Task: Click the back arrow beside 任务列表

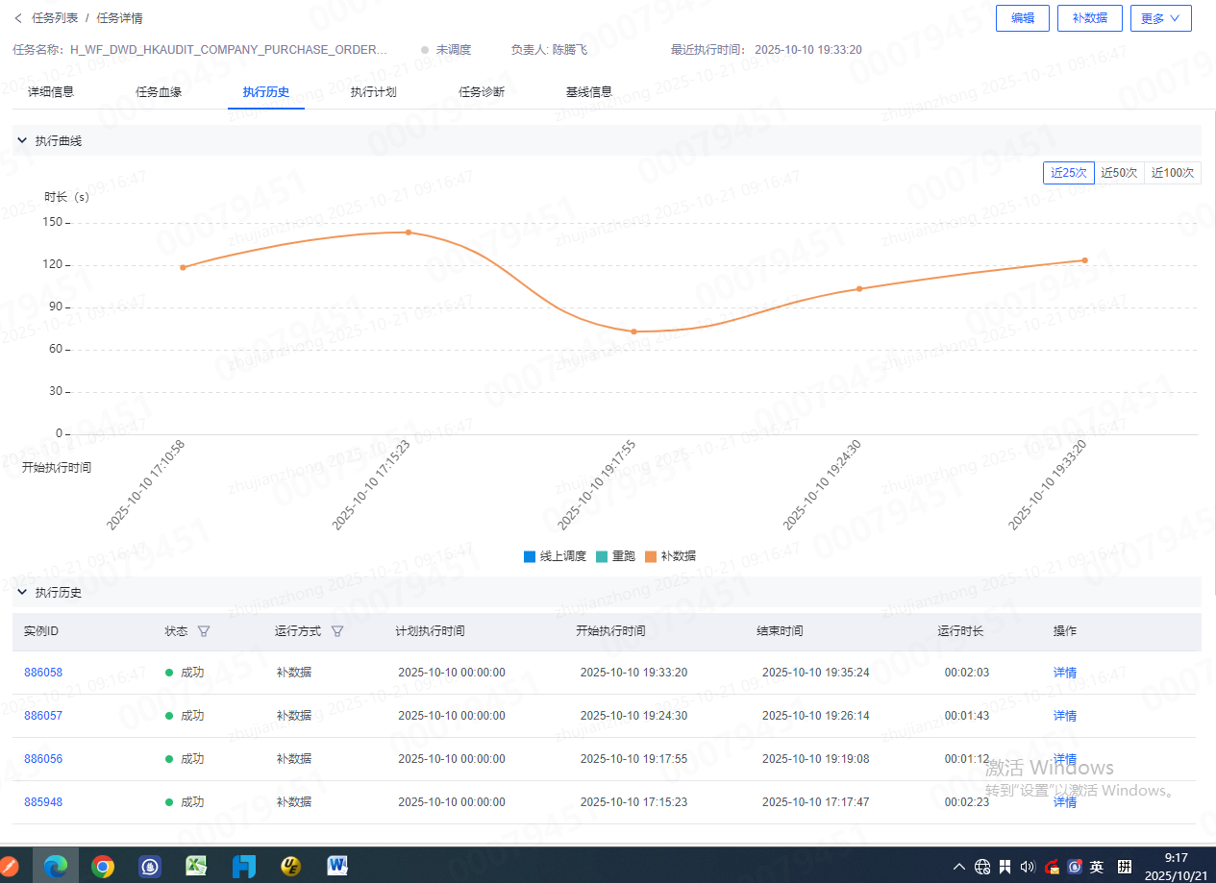Action: tap(18, 18)
